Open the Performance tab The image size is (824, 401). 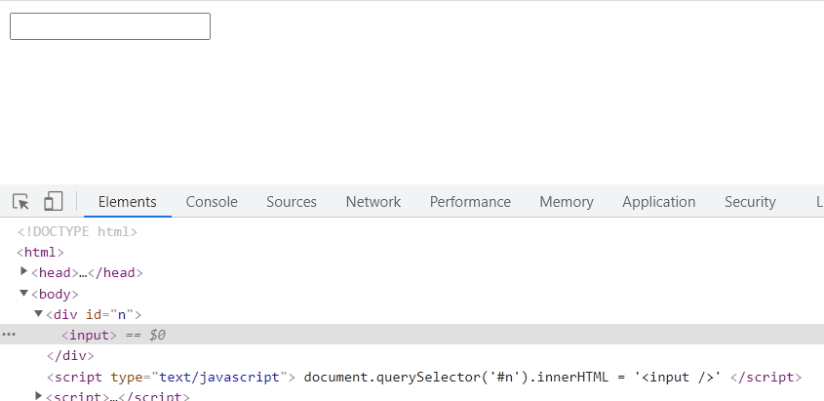[x=470, y=202]
